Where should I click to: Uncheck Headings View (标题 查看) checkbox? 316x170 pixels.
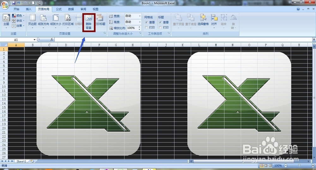click(160, 22)
